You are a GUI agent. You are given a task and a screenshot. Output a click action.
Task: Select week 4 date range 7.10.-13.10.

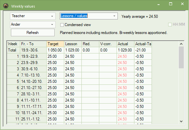[33, 75]
